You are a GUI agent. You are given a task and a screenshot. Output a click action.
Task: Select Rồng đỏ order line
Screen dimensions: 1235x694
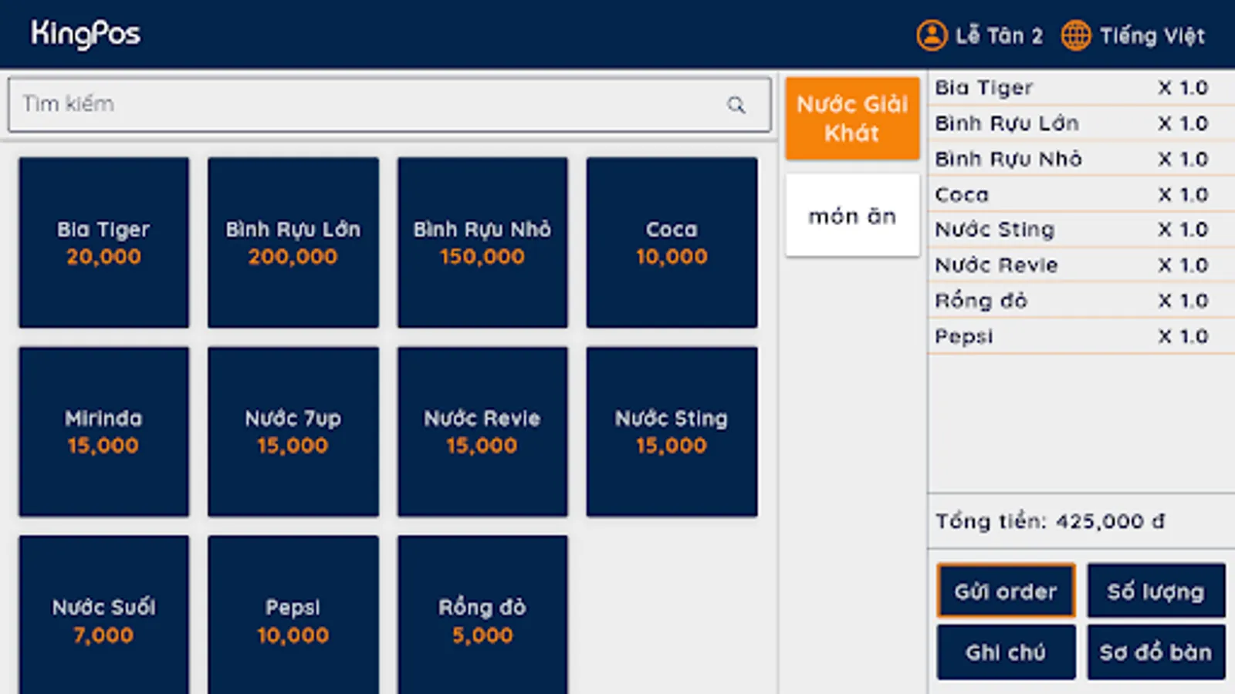(x=1081, y=301)
